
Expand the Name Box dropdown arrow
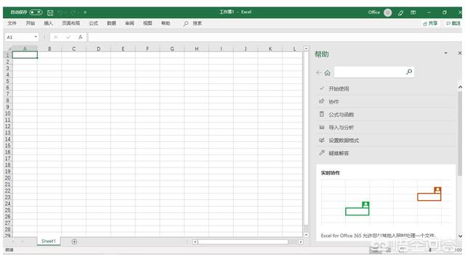point(36,37)
